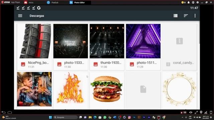Click the MSI App Player notification bell
The width and height of the screenshot is (214, 120).
189,2
